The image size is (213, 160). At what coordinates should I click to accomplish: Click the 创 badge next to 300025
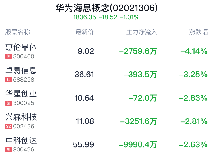click(x=9, y=103)
